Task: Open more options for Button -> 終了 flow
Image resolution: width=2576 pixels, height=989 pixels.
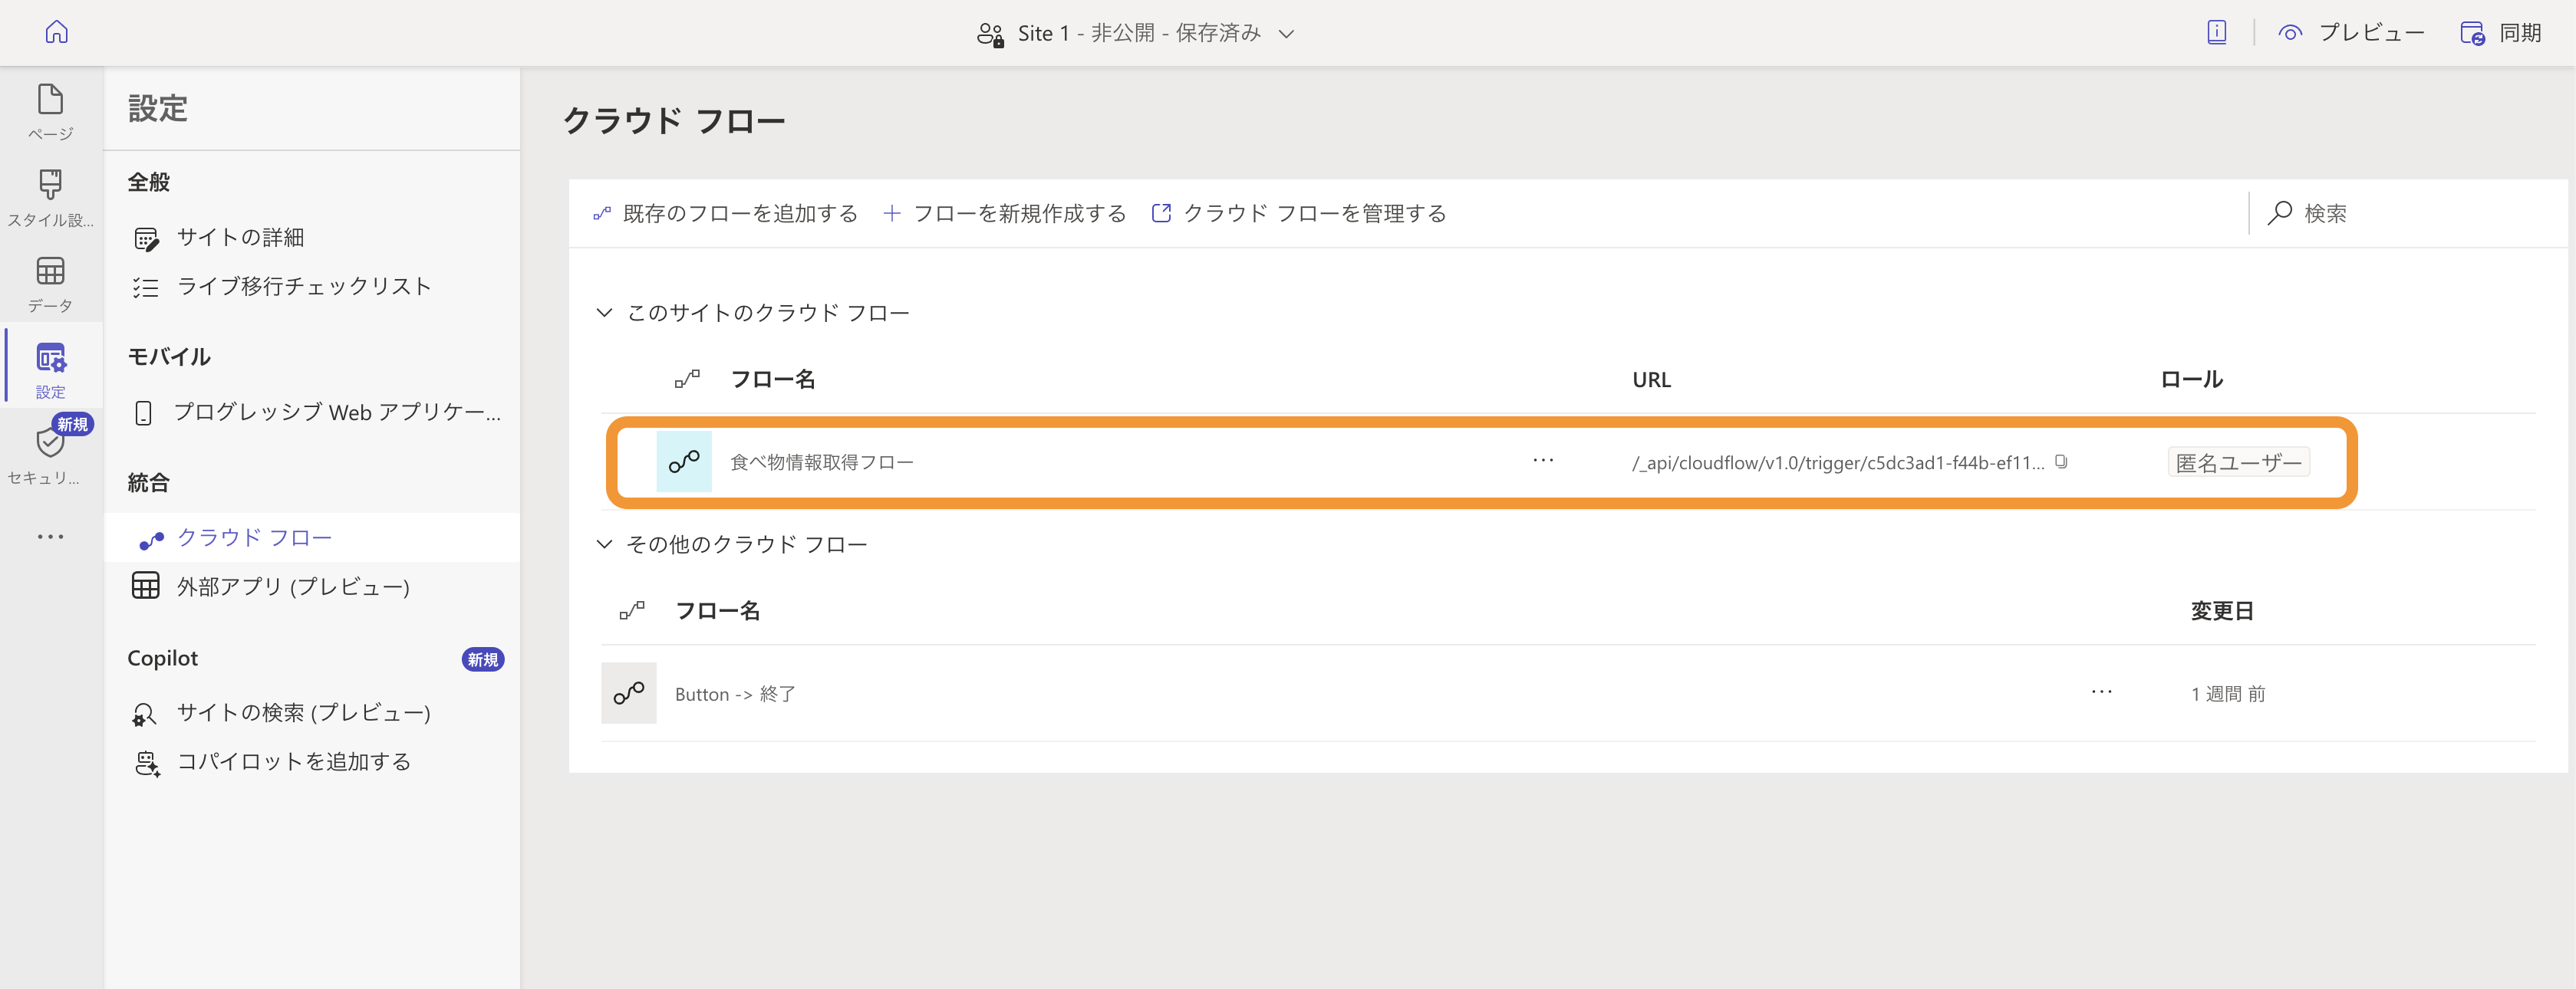Action: 2101,692
